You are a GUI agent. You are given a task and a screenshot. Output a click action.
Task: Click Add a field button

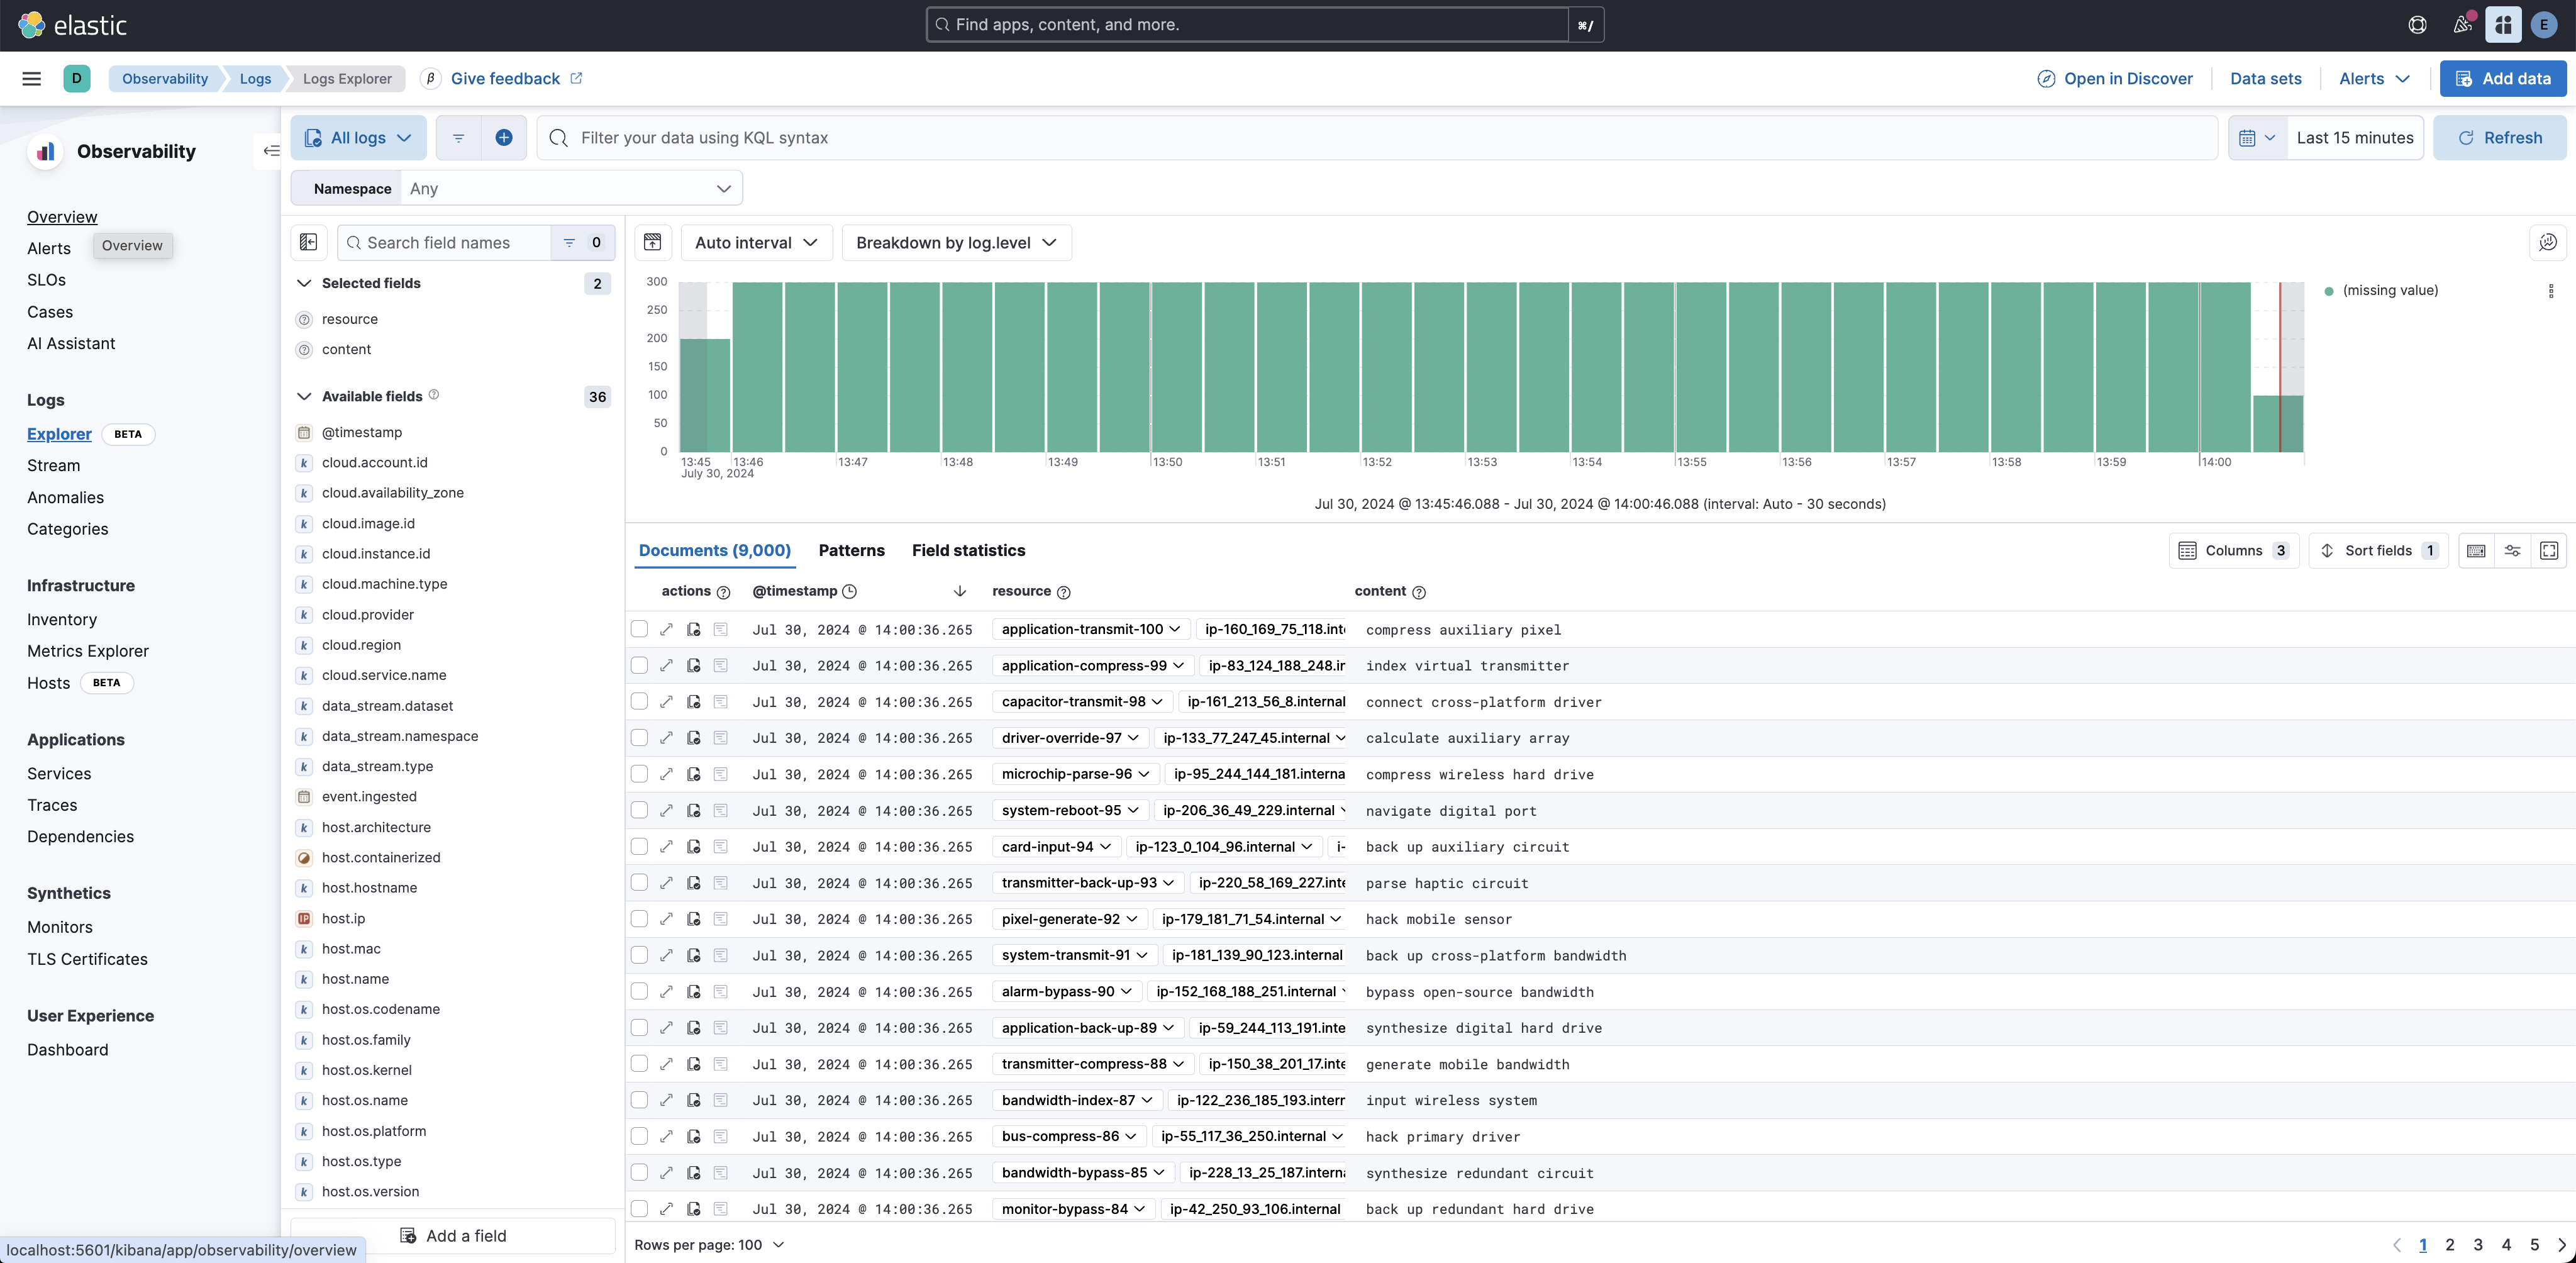pyautogui.click(x=453, y=1236)
